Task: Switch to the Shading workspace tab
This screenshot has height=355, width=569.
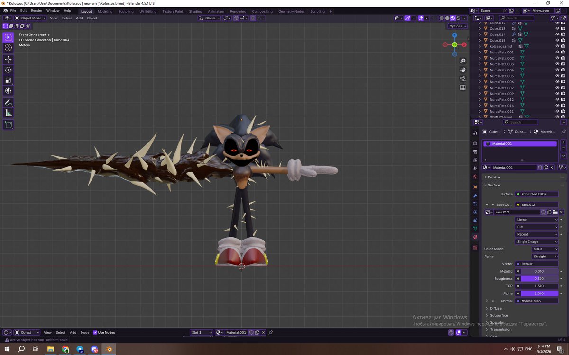Action: [195, 11]
